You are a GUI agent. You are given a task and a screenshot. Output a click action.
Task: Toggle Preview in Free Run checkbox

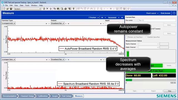127,37
